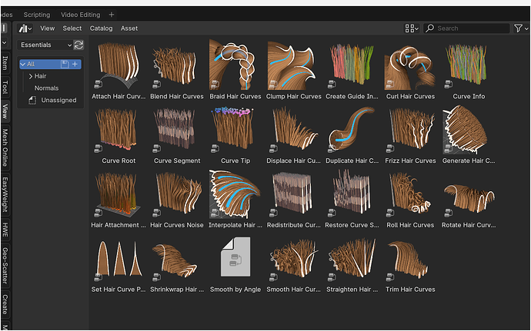Select the Smooth by Angle asset
The image size is (531, 331).
(235, 263)
